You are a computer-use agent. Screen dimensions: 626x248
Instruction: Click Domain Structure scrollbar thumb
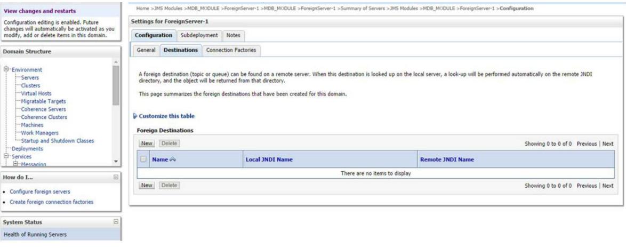[x=116, y=85]
